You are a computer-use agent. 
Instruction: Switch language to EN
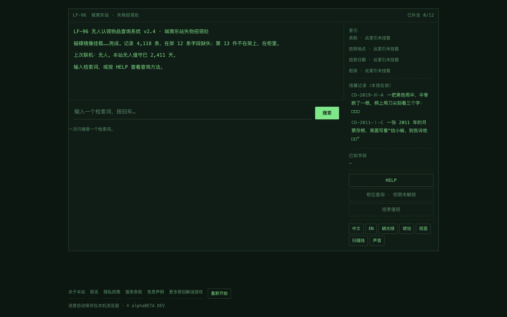pos(371,229)
